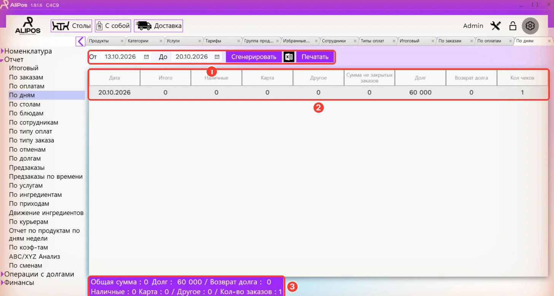Viewport: 554px width, 296px height.
Task: Click the Долг column header
Action: point(420,78)
